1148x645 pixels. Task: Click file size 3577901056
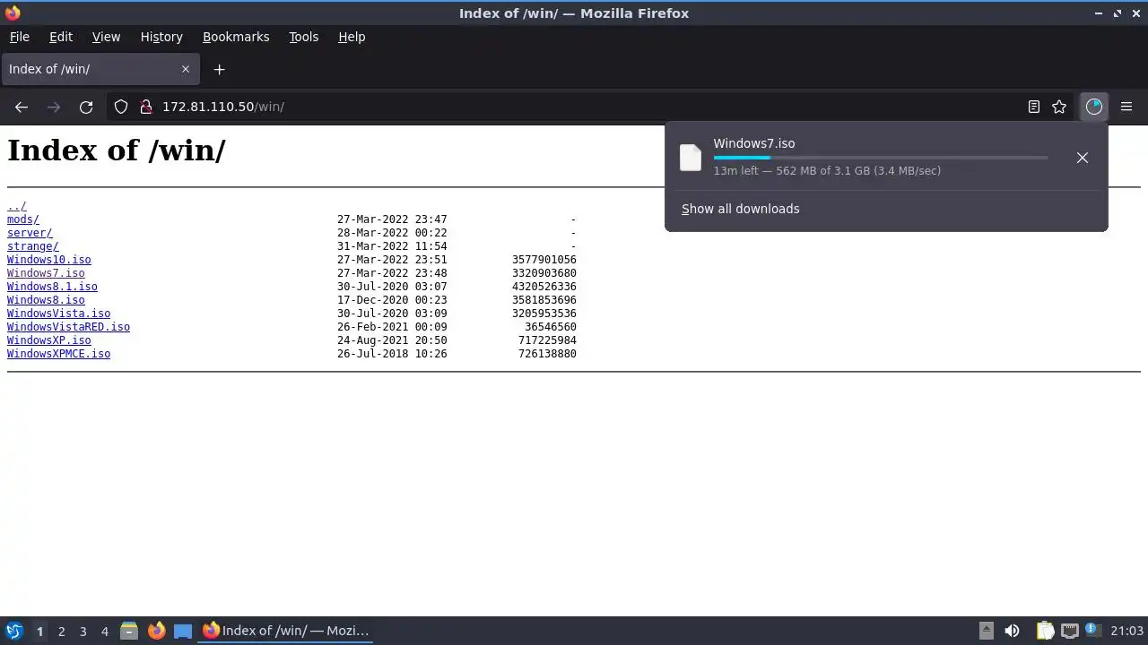(544, 260)
